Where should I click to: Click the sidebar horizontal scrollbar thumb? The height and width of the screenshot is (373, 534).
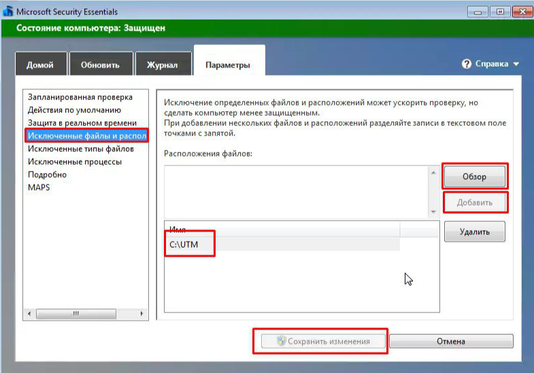76,313
